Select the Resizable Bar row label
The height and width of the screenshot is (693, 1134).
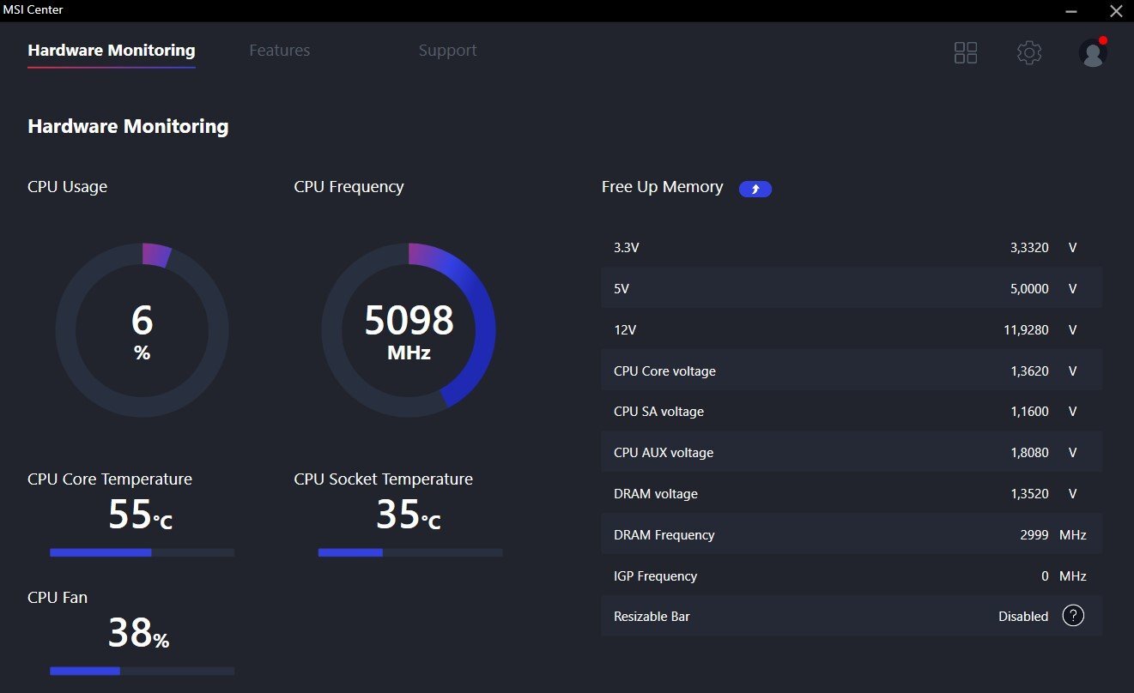652,617
